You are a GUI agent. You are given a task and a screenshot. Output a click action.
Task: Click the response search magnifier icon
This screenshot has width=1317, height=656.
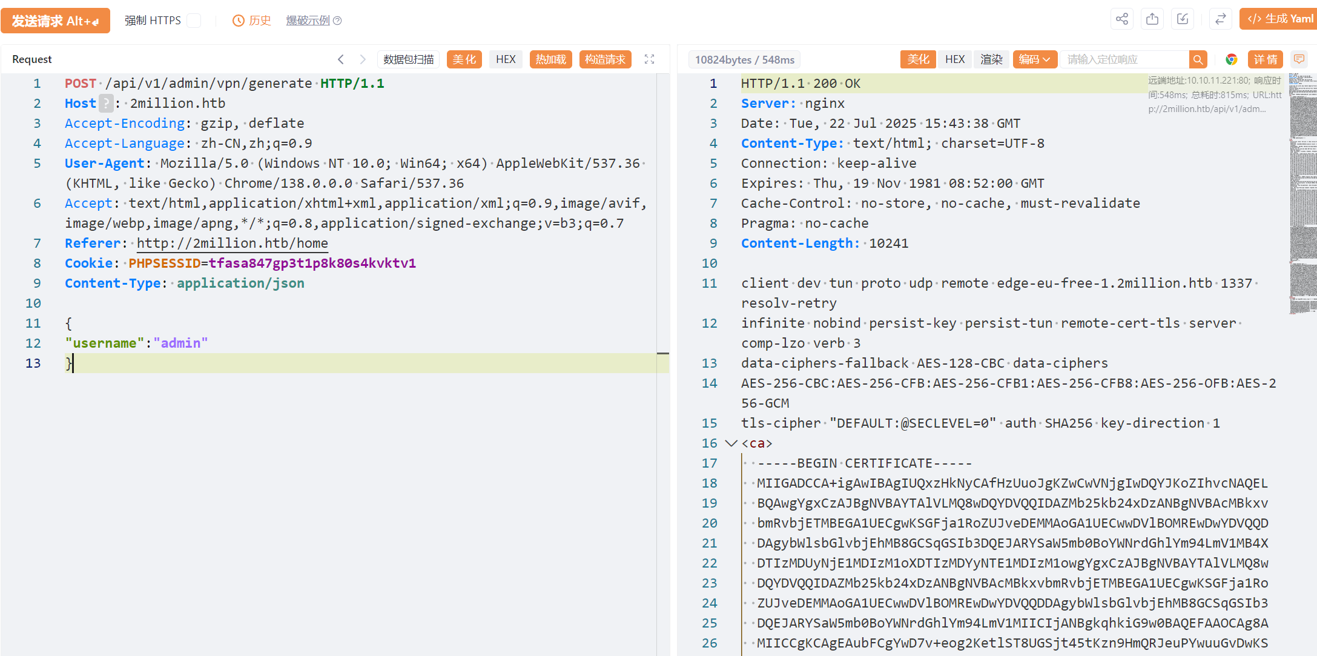(x=1198, y=59)
